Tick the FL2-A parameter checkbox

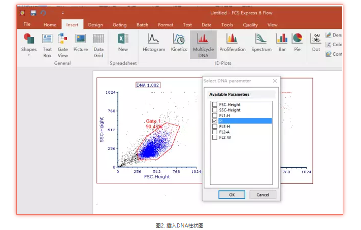pos(215,132)
